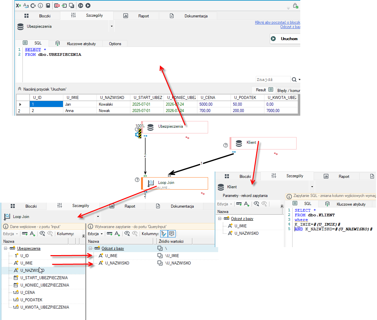The image size is (377, 320).
Task: Click add-attribute A+ icon in QueryInput toolbar
Action: tap(117, 234)
